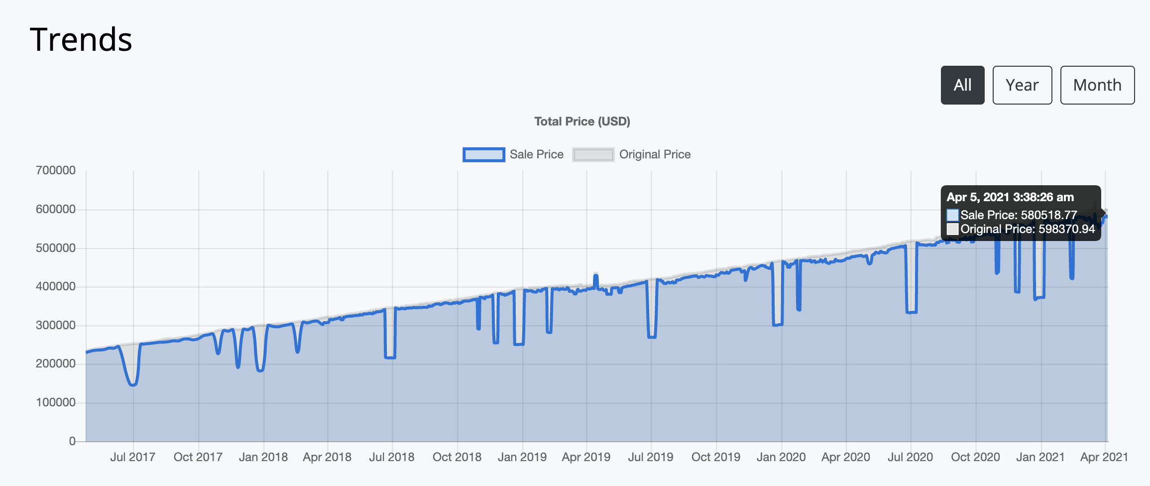Click the Apr 2020 axis label
The image size is (1150, 486).
point(846,457)
